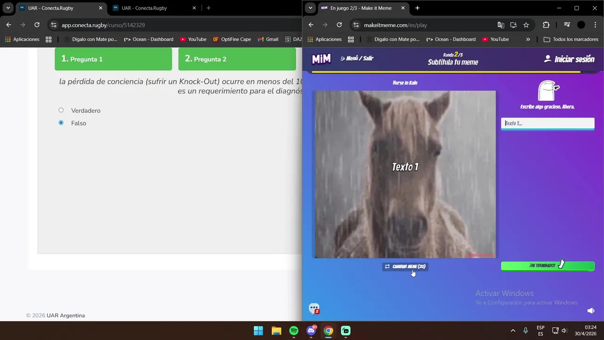Click Iniciar sesión in Make it Meme
Image resolution: width=604 pixels, height=340 pixels.
[569, 59]
